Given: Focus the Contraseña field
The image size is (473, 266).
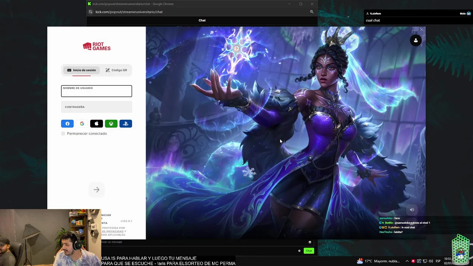Looking at the screenshot, I should pyautogui.click(x=96, y=107).
